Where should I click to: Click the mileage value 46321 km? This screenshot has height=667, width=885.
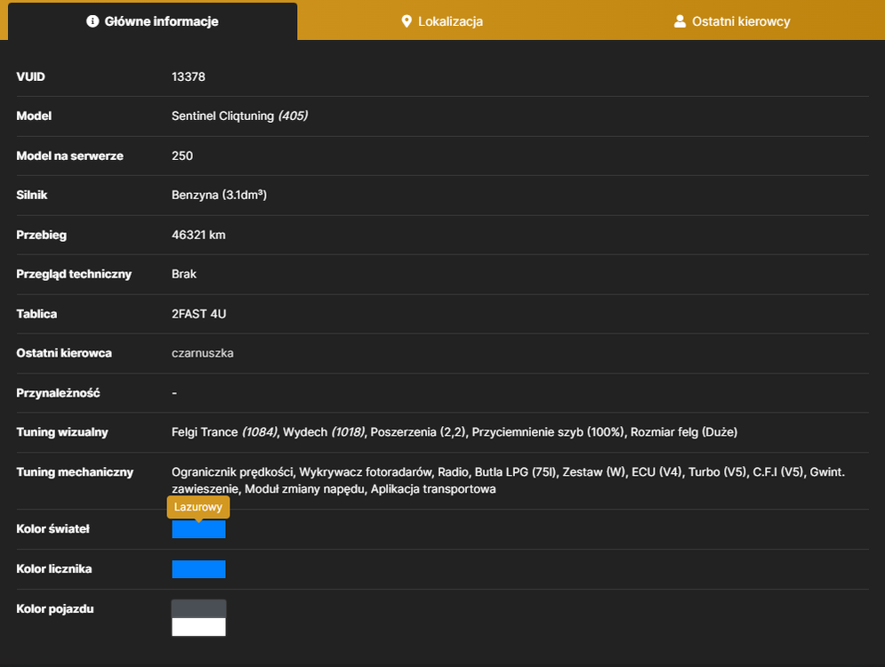click(198, 235)
